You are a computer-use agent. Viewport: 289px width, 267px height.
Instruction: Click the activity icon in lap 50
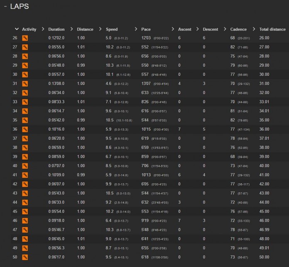click(x=25, y=257)
